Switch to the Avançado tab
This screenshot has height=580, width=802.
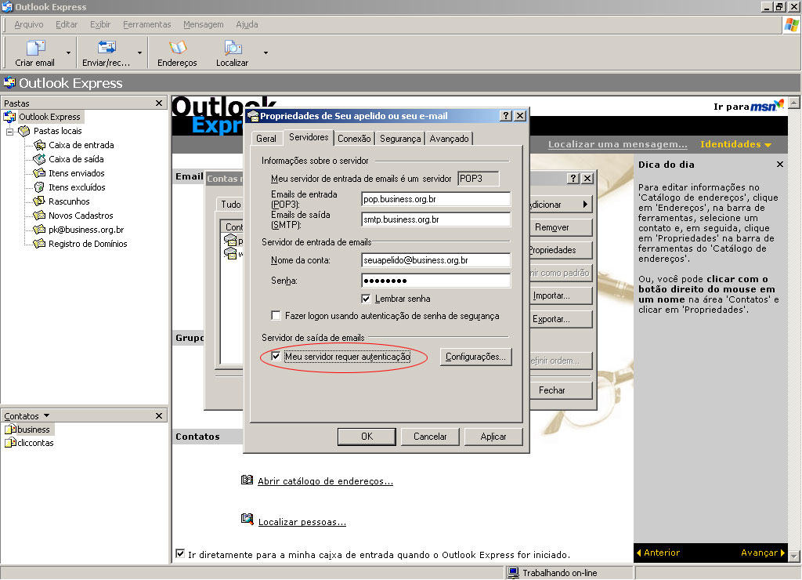(449, 139)
